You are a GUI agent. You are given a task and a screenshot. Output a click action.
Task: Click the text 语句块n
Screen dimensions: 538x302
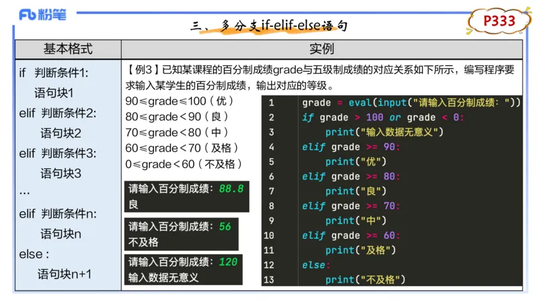pos(61,234)
